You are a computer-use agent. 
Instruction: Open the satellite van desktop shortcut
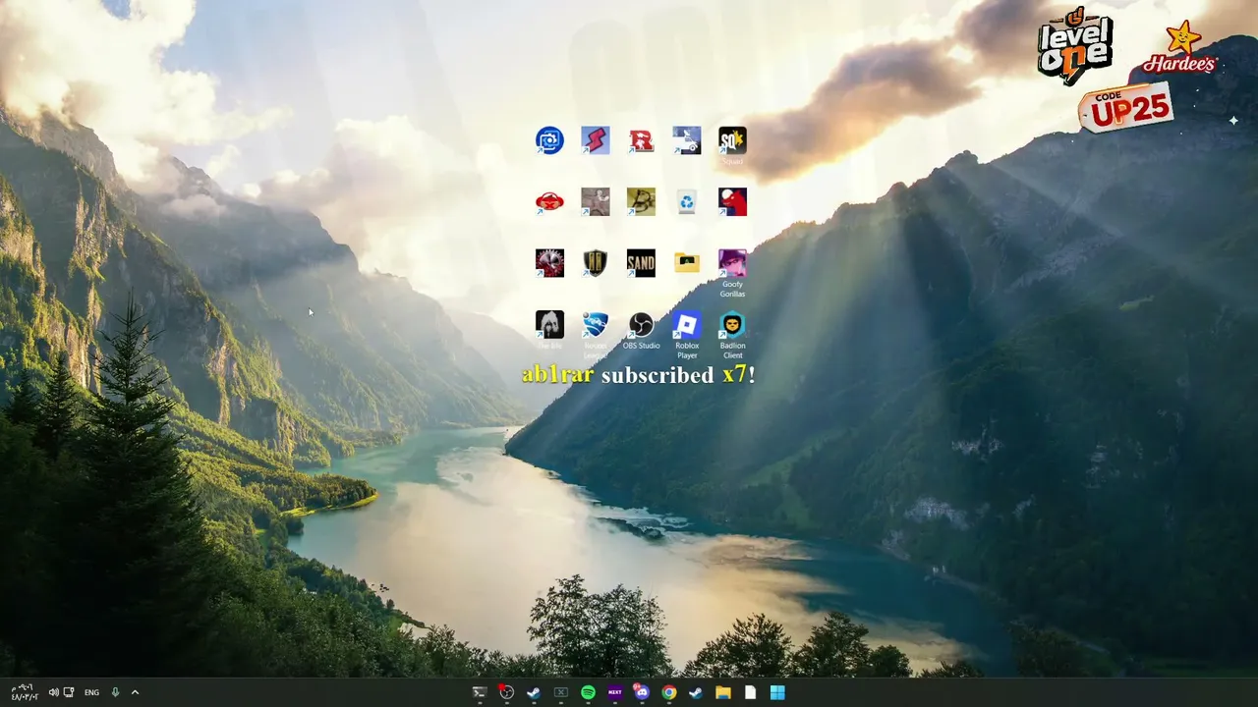pos(687,140)
